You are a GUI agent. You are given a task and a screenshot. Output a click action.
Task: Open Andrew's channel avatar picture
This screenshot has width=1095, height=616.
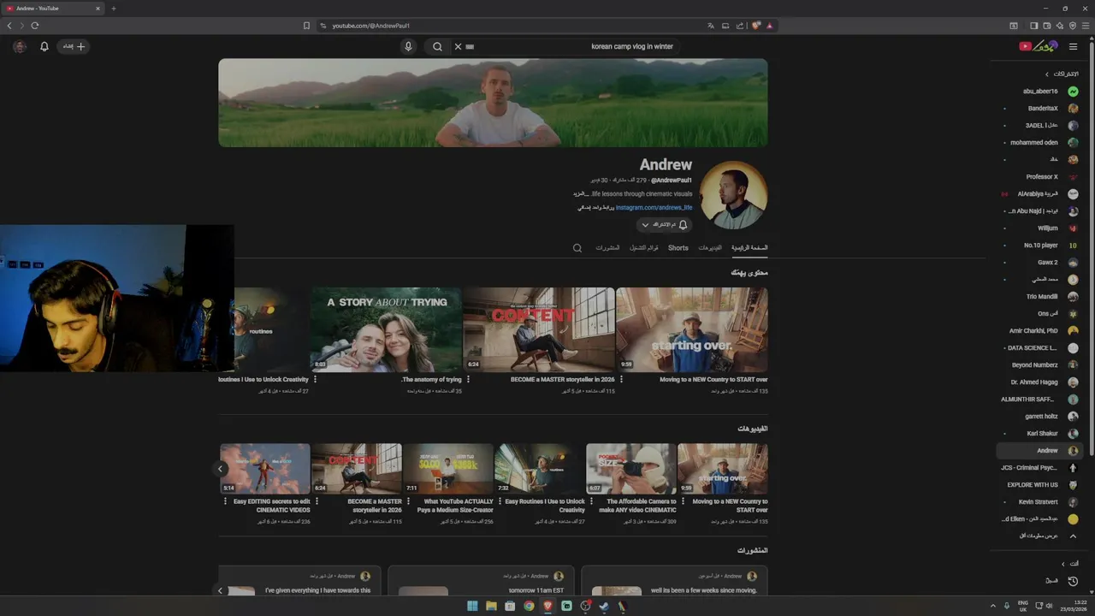(x=734, y=195)
